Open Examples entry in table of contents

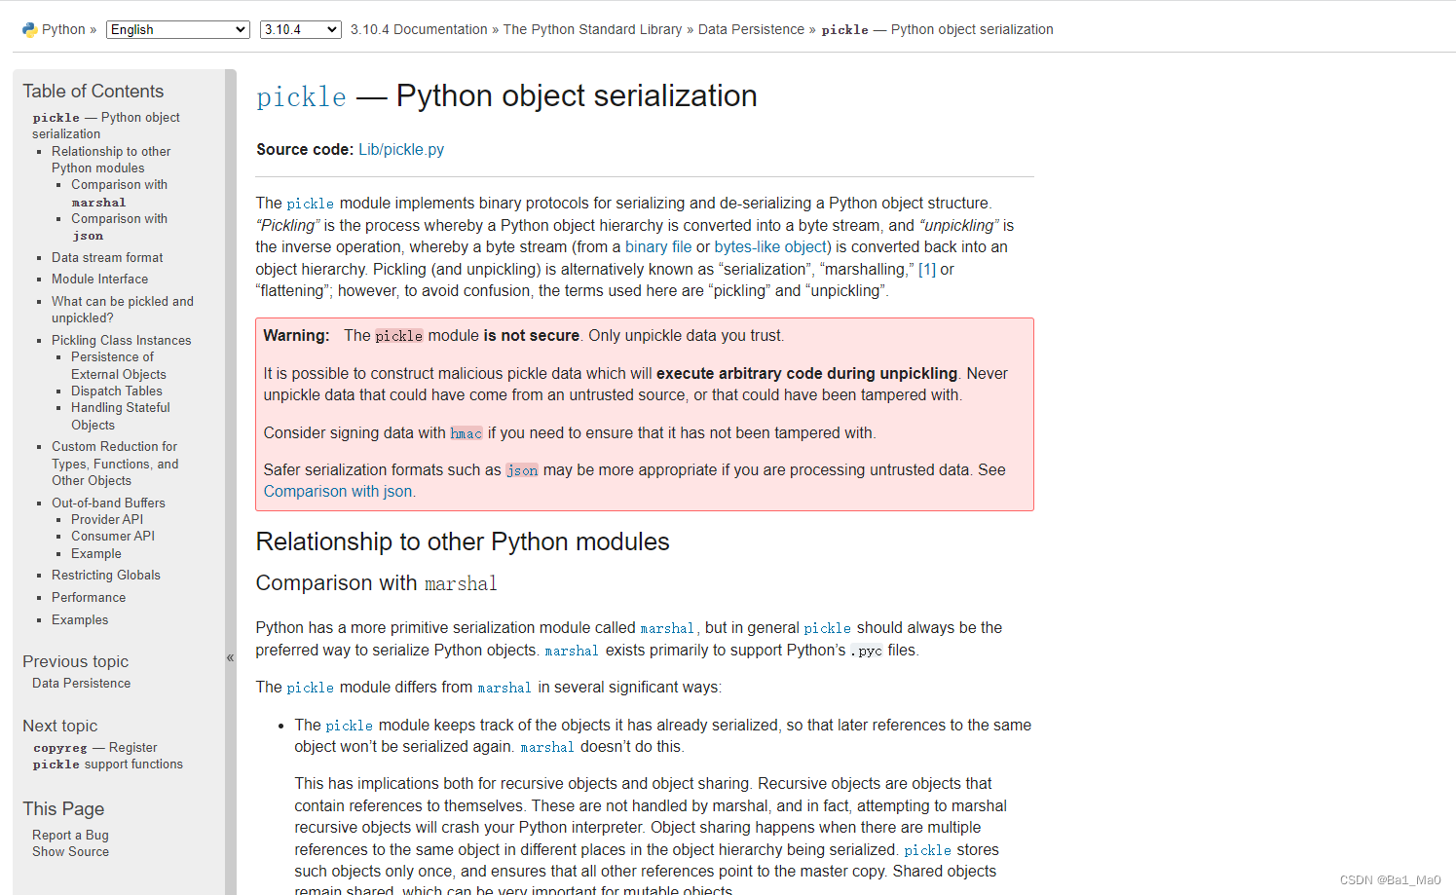[x=80, y=620]
